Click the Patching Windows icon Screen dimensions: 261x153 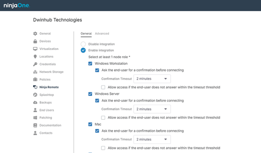[35, 118]
